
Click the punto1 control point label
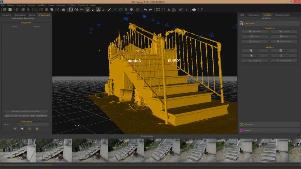click(x=174, y=60)
